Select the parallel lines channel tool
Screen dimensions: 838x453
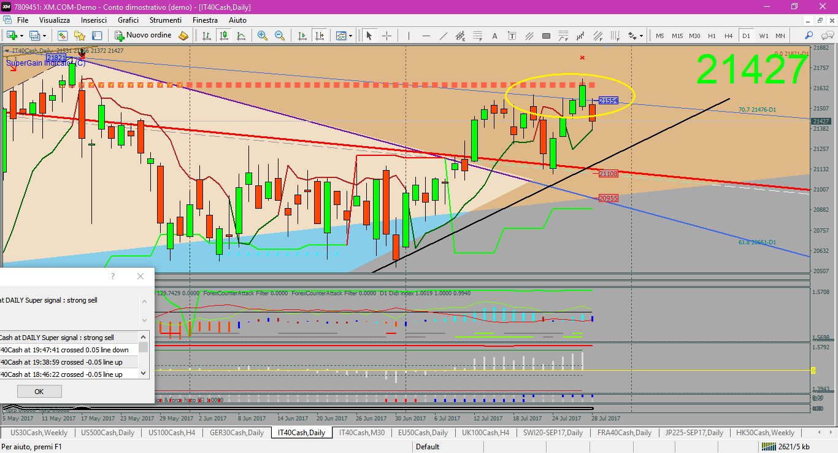coord(529,36)
